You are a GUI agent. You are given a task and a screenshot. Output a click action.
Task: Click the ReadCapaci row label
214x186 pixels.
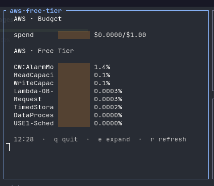click(x=34, y=75)
